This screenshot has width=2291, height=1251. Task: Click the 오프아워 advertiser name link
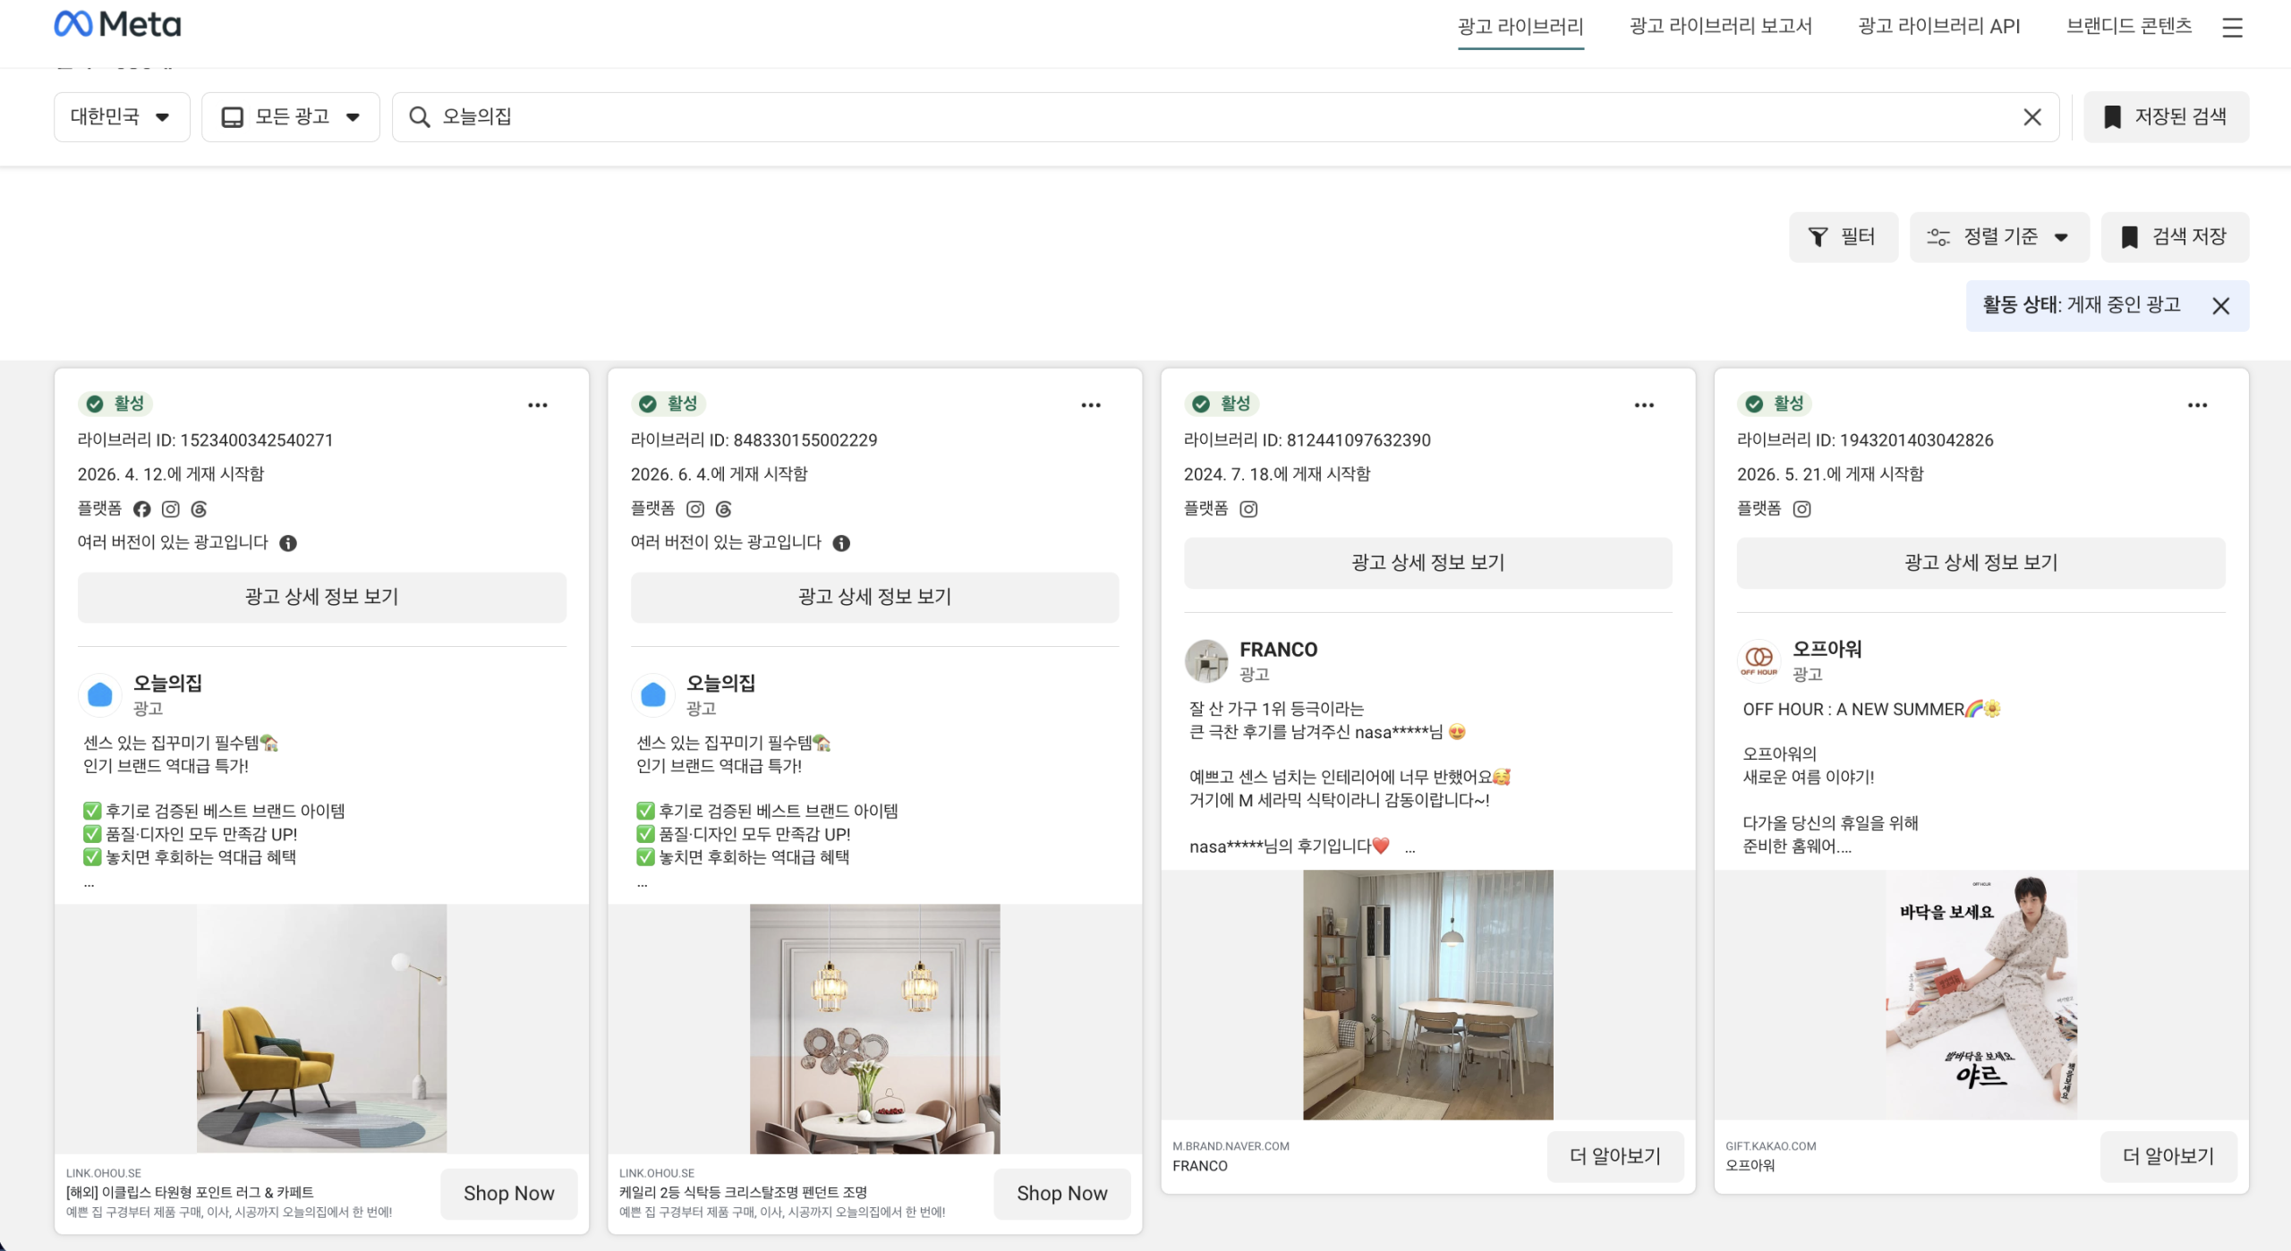click(x=1827, y=650)
